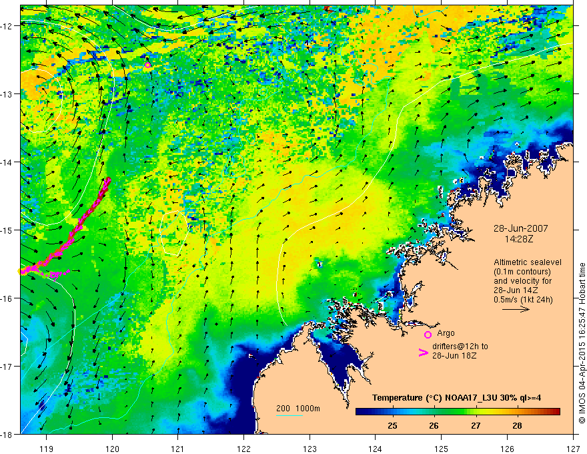Image resolution: width=587 pixels, height=454 pixels.
Task: Click the longitude axis label 125
Action: point(442,449)
